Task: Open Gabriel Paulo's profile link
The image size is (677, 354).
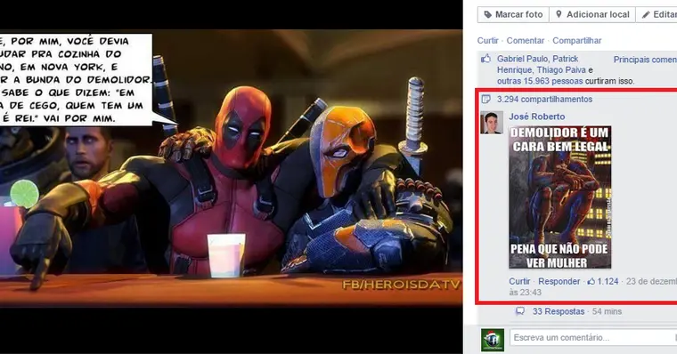Action: click(x=521, y=59)
